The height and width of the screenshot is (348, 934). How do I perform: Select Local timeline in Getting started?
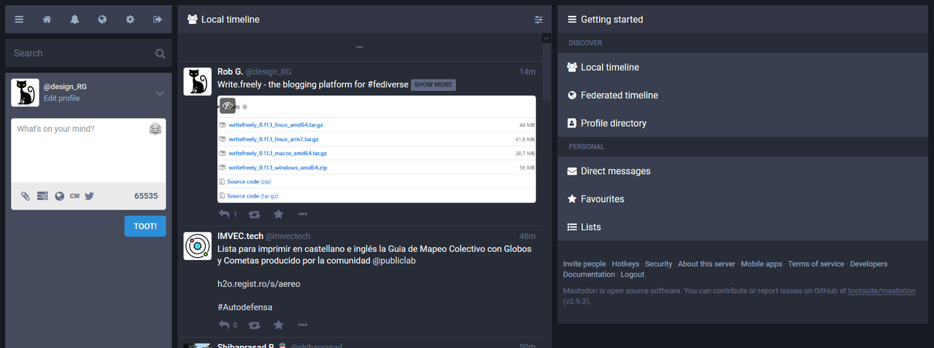743,67
